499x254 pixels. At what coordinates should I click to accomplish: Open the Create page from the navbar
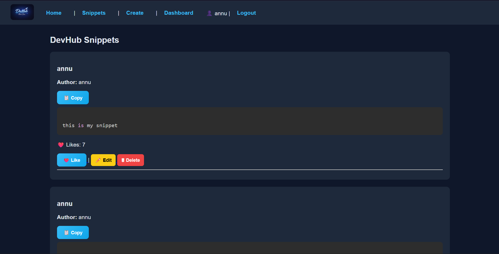135,13
